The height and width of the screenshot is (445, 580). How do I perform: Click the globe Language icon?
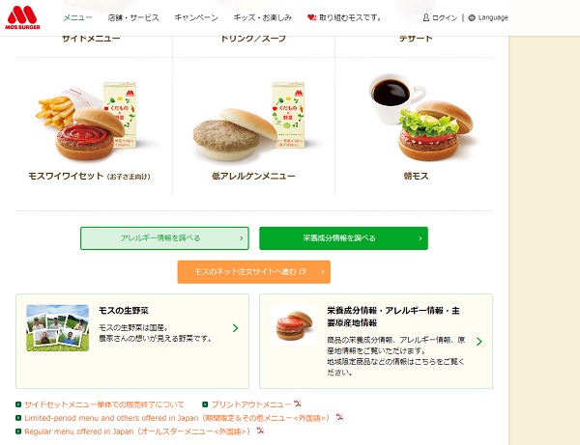(x=472, y=17)
